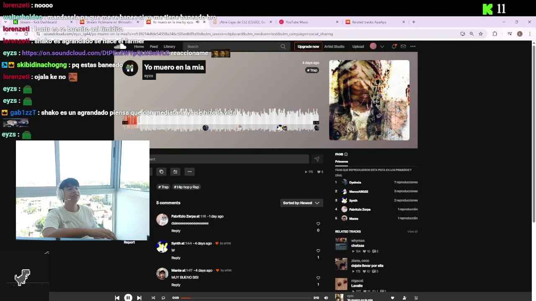Click the soundcloud link in eyzs's chat message
536x301 pixels.
95,53
